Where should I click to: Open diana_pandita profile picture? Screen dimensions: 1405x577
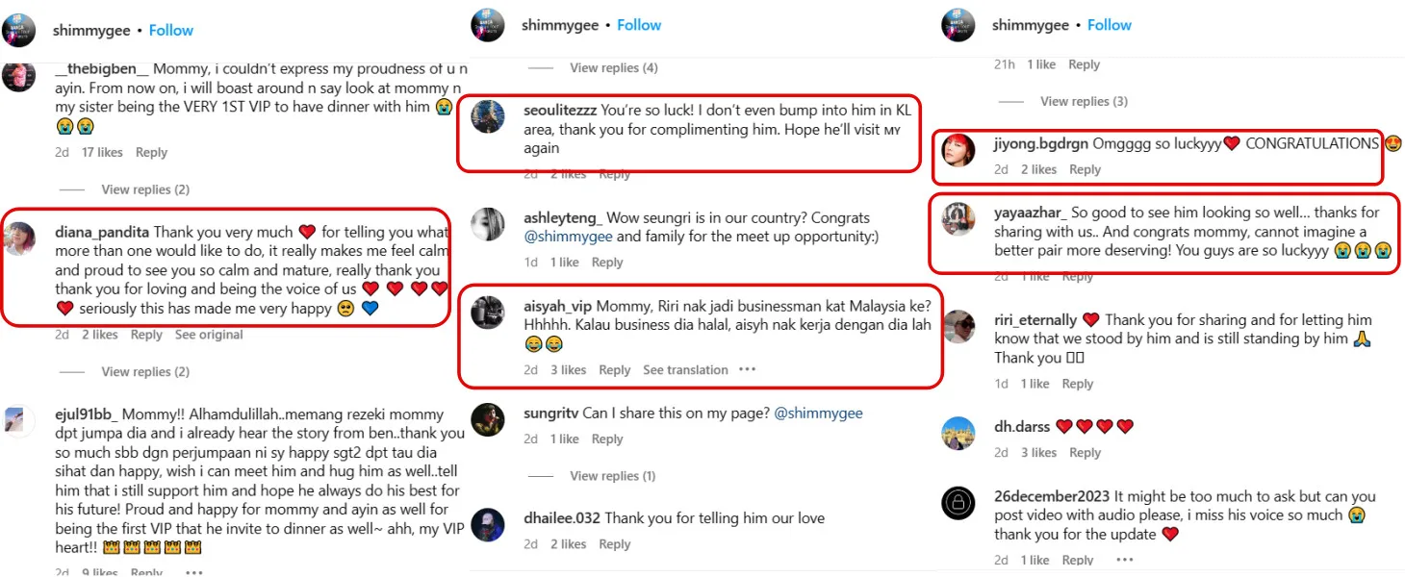click(19, 238)
